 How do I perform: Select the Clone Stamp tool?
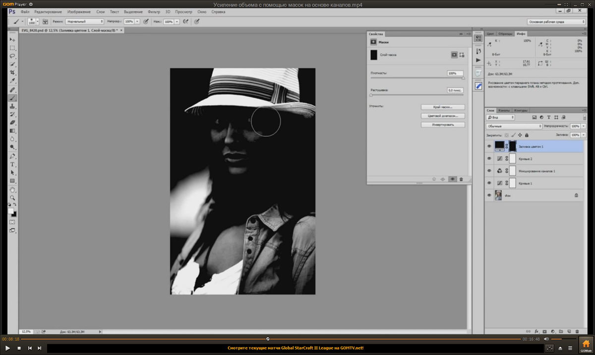pos(13,106)
